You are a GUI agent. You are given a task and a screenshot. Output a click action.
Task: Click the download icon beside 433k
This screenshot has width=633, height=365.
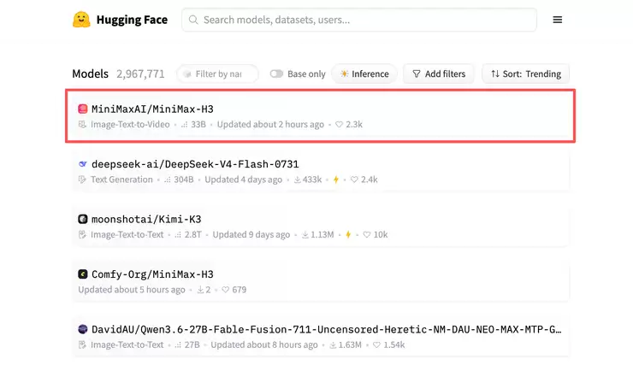click(x=297, y=180)
